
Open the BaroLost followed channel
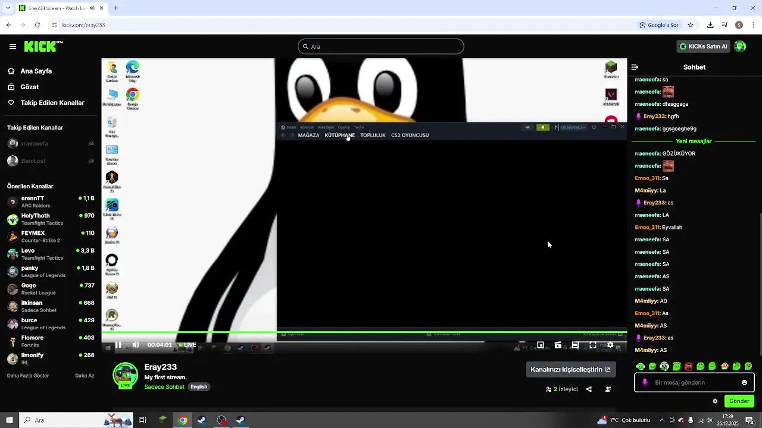[x=51, y=160]
